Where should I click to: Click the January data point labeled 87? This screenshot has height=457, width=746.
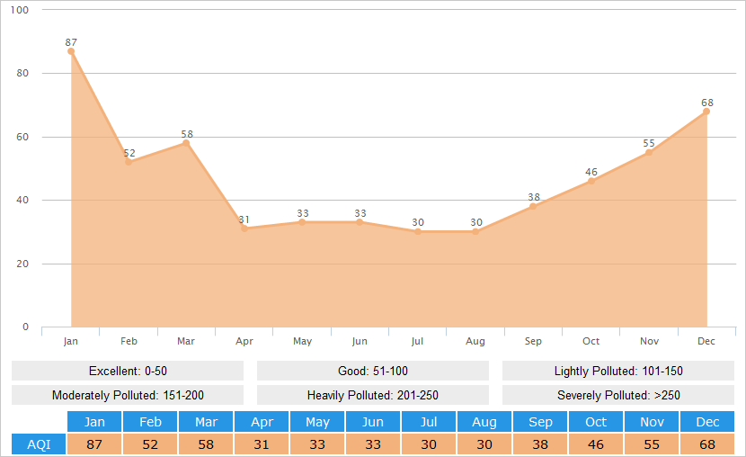pos(71,51)
